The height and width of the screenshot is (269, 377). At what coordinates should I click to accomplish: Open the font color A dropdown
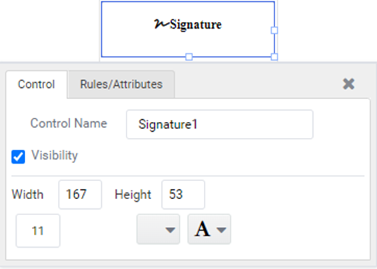tap(209, 229)
